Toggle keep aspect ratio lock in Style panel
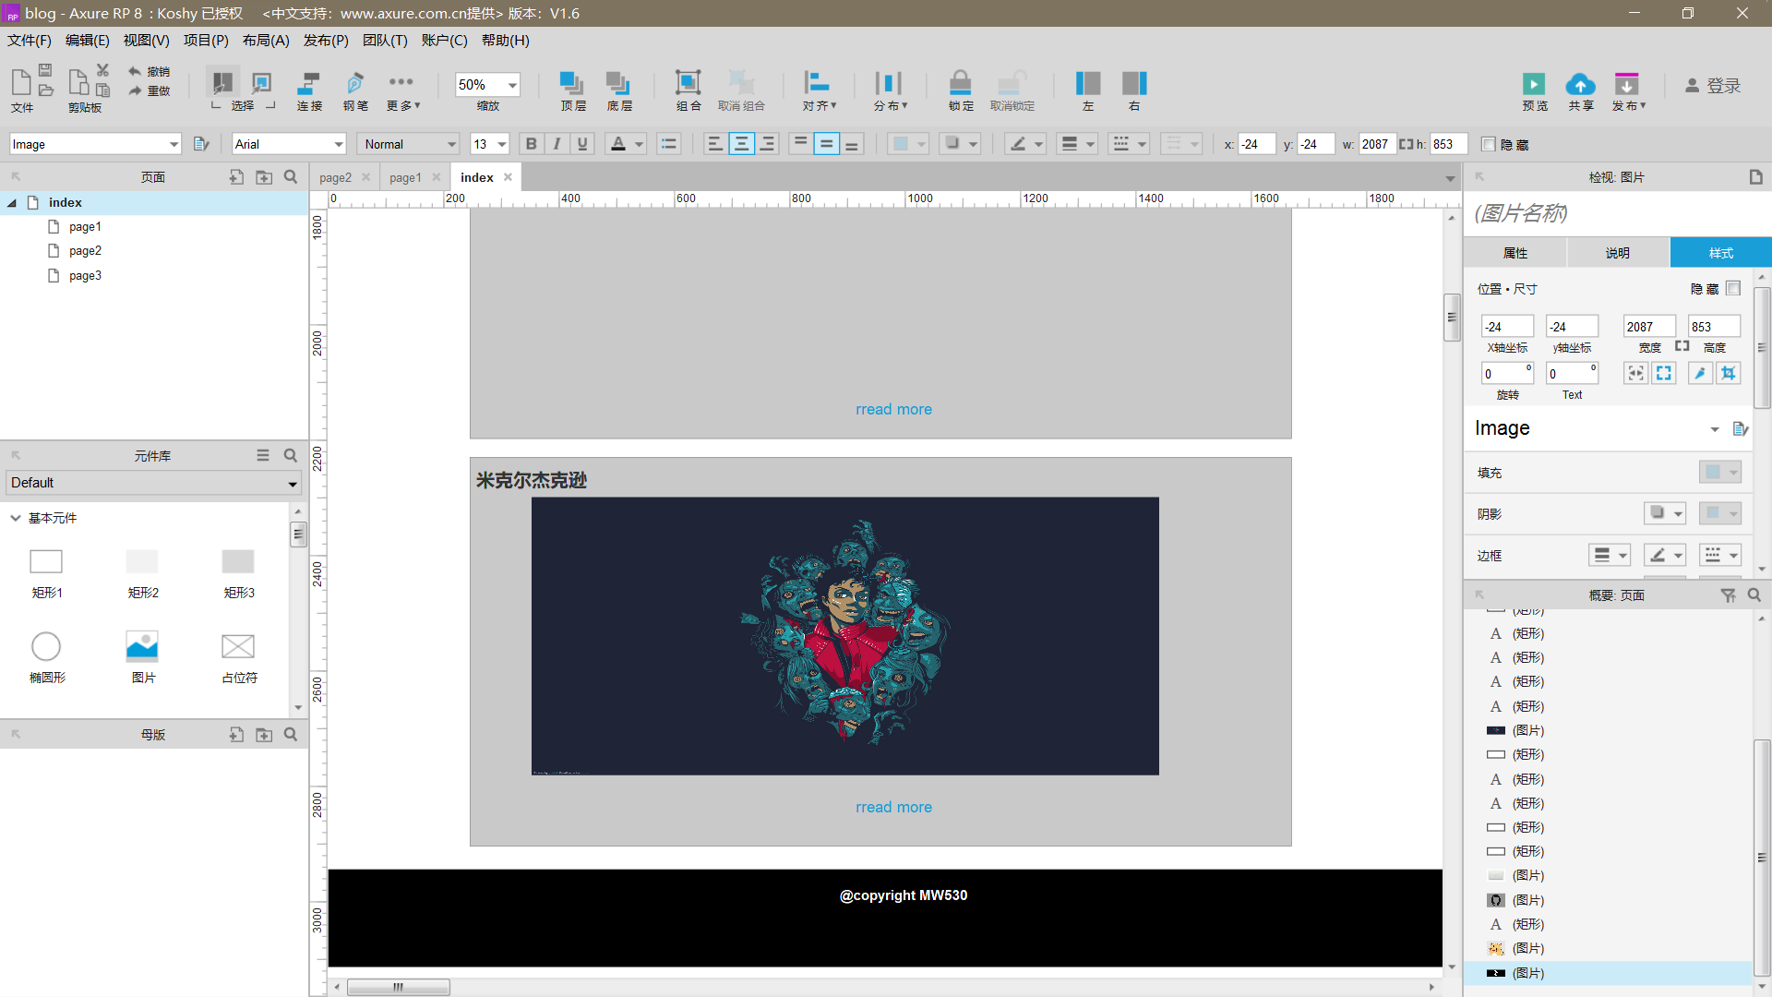The height and width of the screenshot is (997, 1772). pos(1682,346)
